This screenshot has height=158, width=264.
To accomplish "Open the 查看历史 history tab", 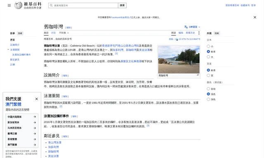I will pos(190,33).
